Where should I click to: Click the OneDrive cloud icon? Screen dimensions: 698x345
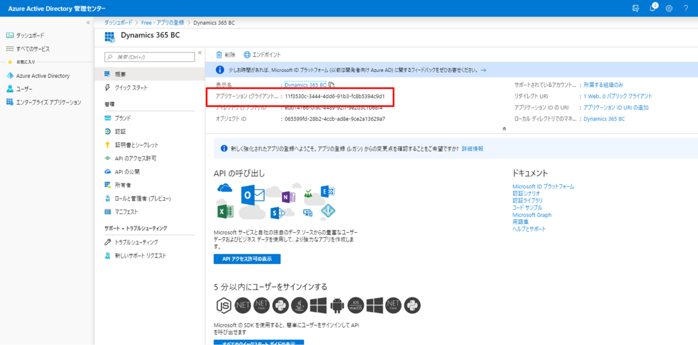coord(225,188)
